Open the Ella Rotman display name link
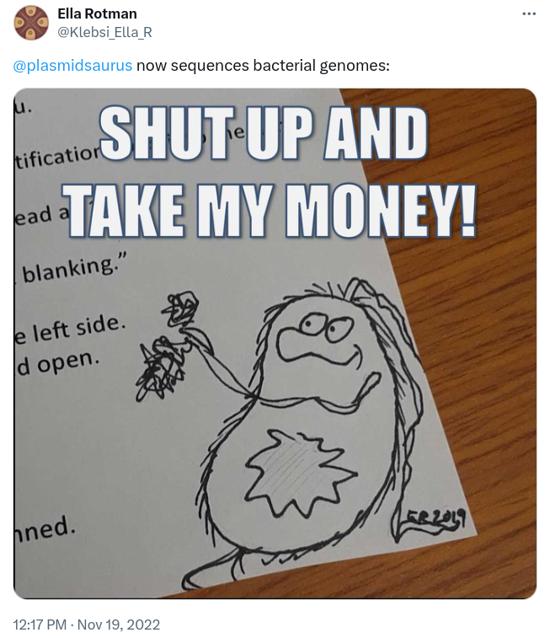 click(97, 13)
